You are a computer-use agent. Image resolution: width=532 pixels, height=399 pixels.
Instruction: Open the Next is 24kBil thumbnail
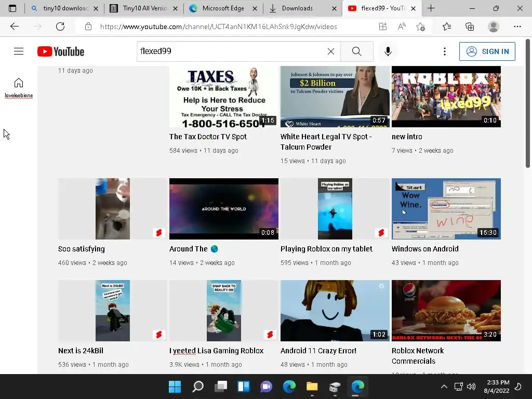click(113, 311)
